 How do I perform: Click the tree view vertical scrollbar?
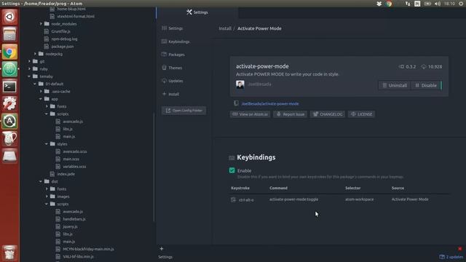click(154, 167)
